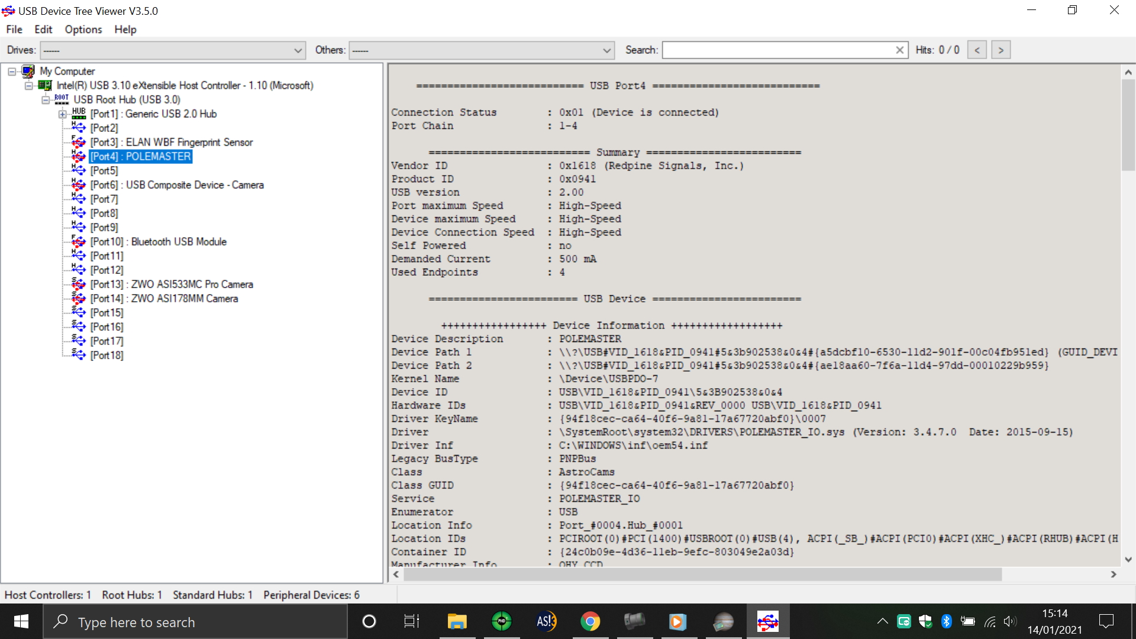Image resolution: width=1136 pixels, height=639 pixels.
Task: Open the Help menu
Action: tap(125, 30)
